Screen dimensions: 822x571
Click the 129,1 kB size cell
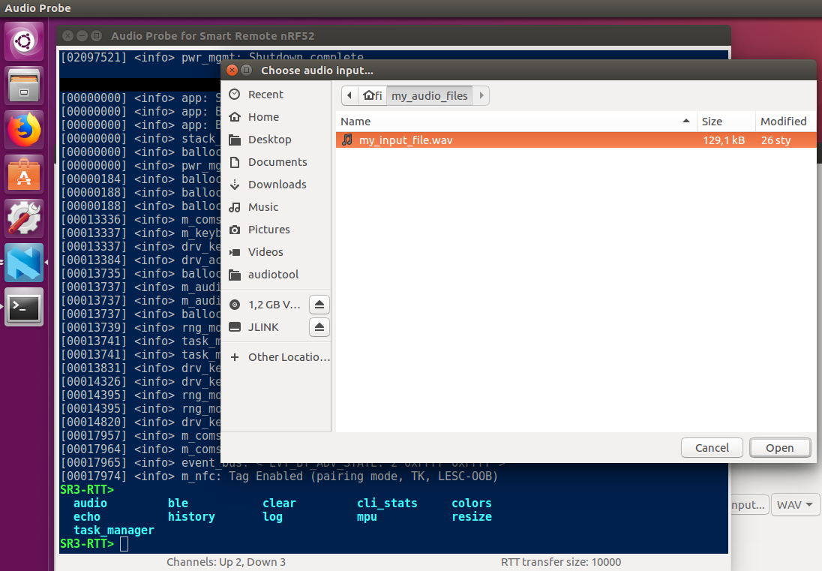[x=724, y=140]
